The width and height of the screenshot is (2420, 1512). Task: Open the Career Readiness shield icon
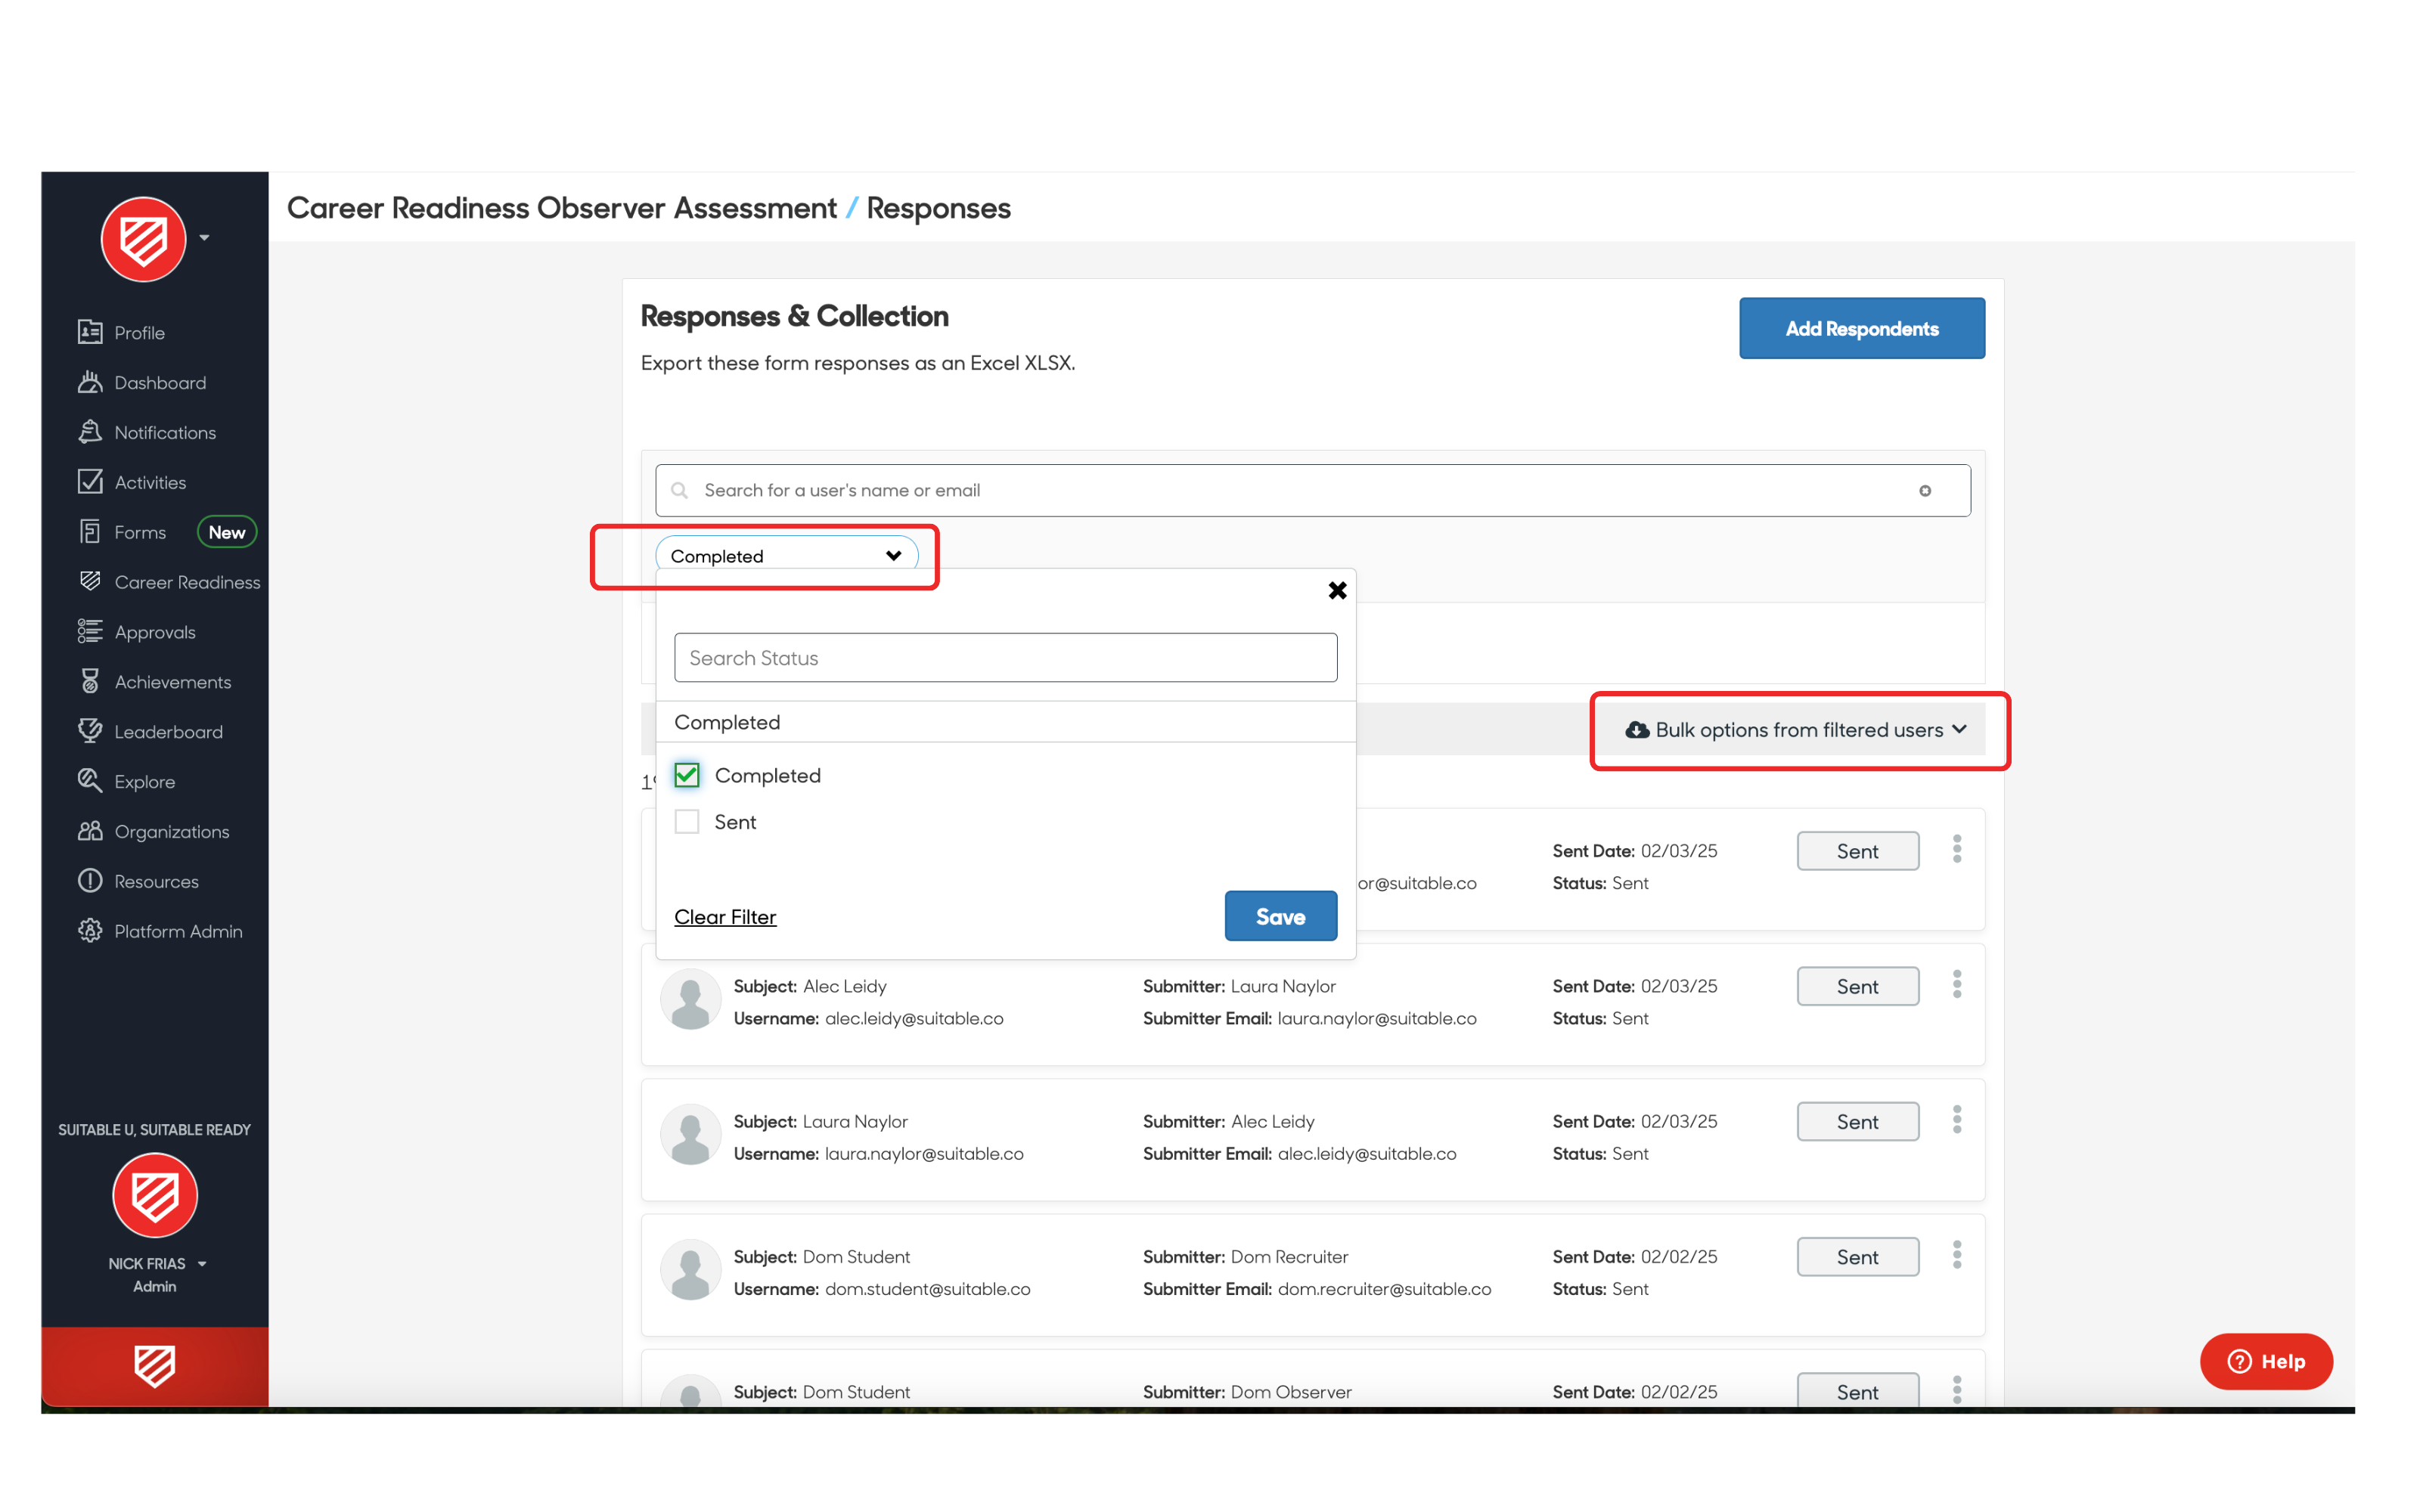[x=90, y=581]
